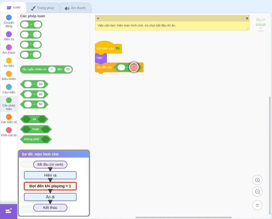Click the green flag in hat block
Screen dimensions: 272x219
coord(118,48)
